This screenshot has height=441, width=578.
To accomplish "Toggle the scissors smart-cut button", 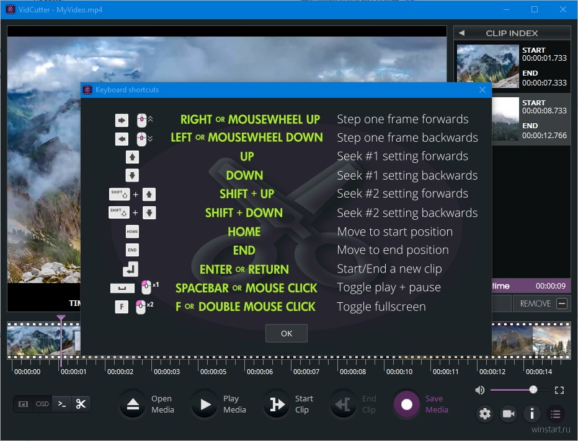I will (x=81, y=404).
